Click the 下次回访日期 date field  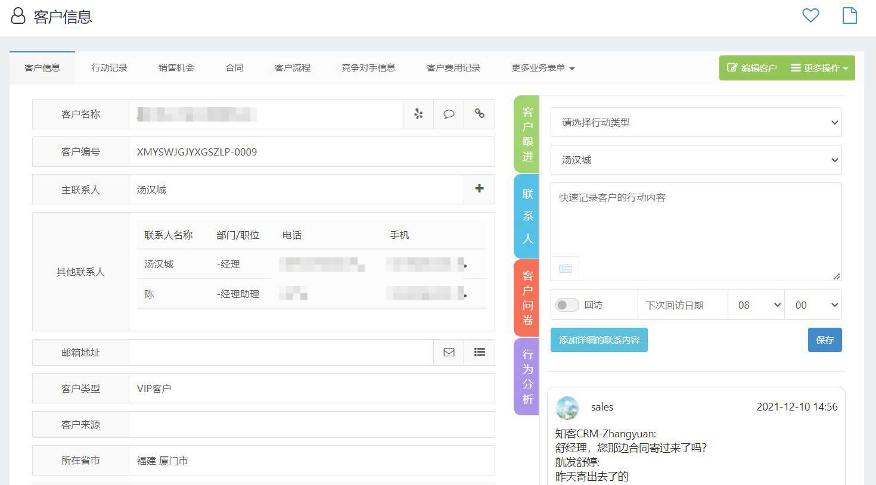682,305
